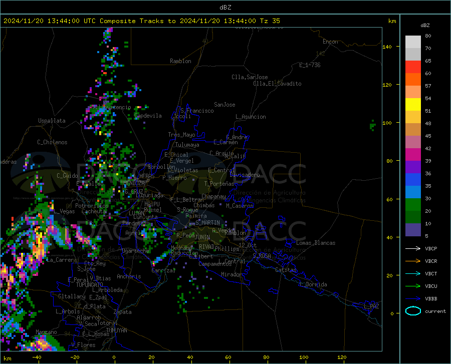Click the Ramblon label near the top

[x=180, y=61]
